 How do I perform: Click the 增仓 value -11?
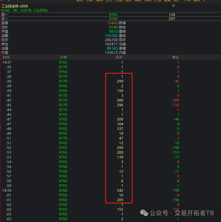click(176, 171)
